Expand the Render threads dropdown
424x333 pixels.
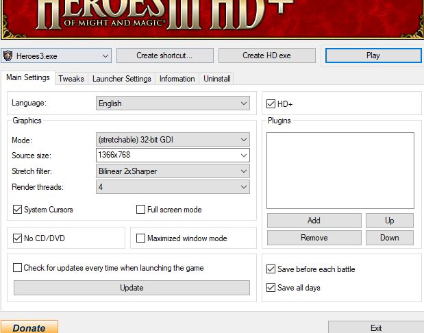(x=173, y=187)
